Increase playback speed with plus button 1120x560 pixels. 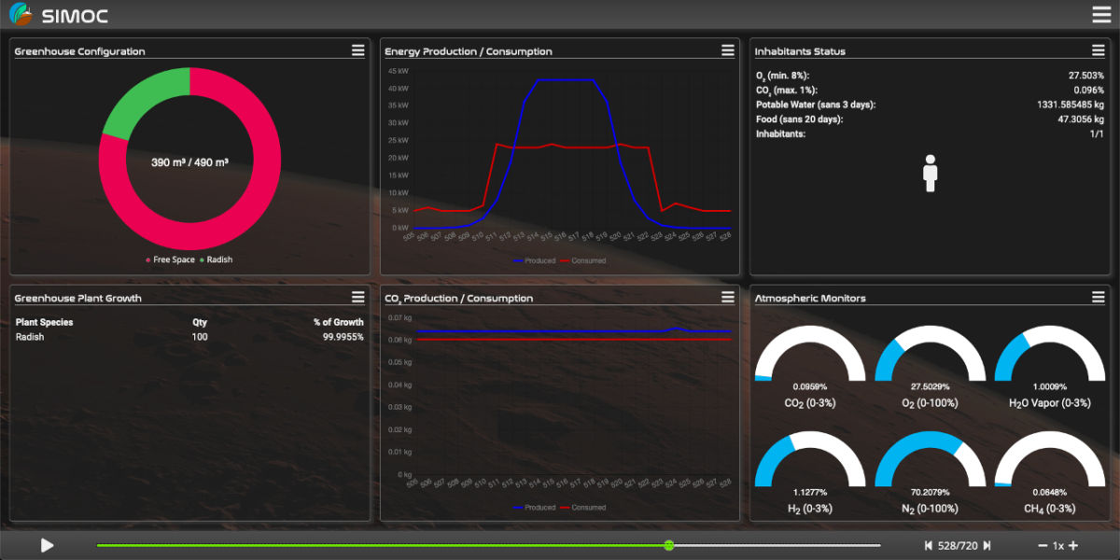(x=1073, y=546)
